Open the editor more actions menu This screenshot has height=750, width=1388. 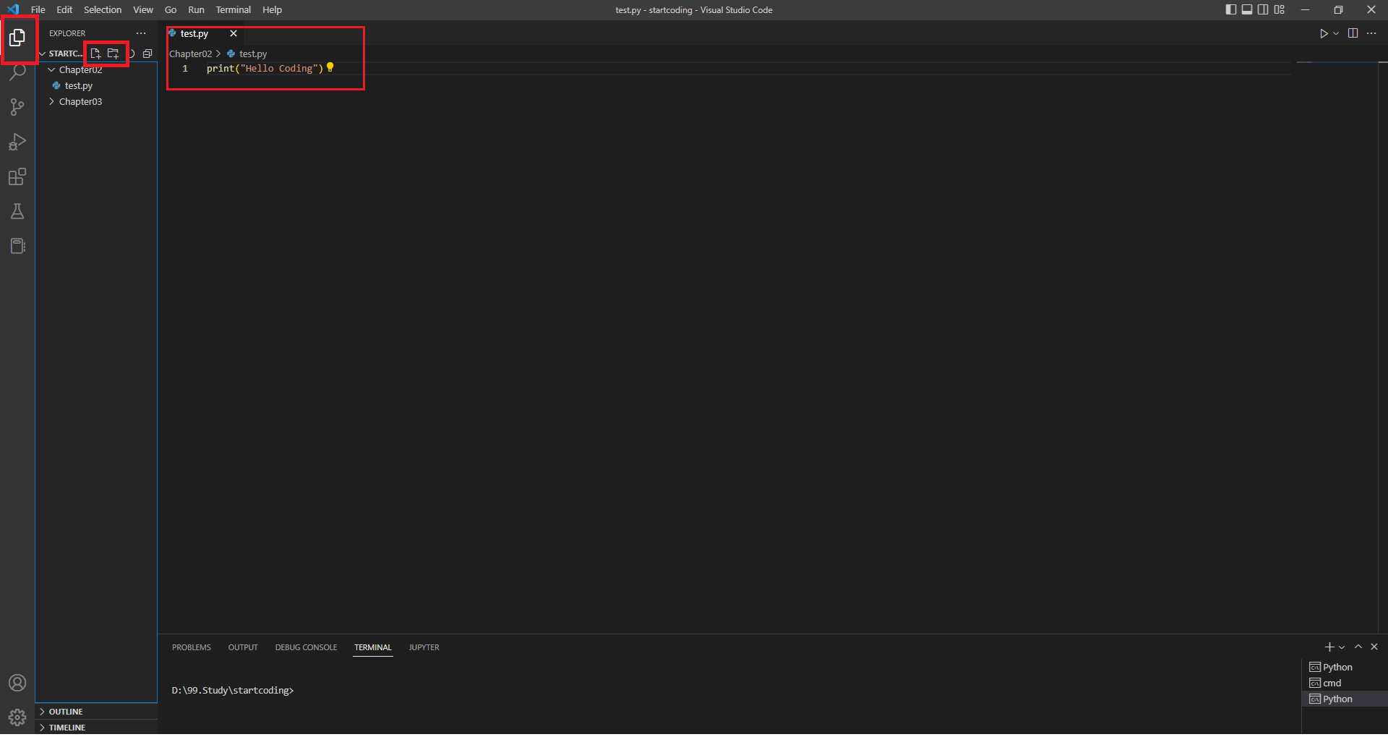tap(1371, 33)
